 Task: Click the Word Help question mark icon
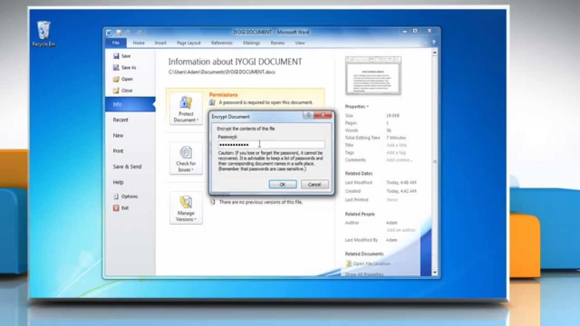(434, 42)
